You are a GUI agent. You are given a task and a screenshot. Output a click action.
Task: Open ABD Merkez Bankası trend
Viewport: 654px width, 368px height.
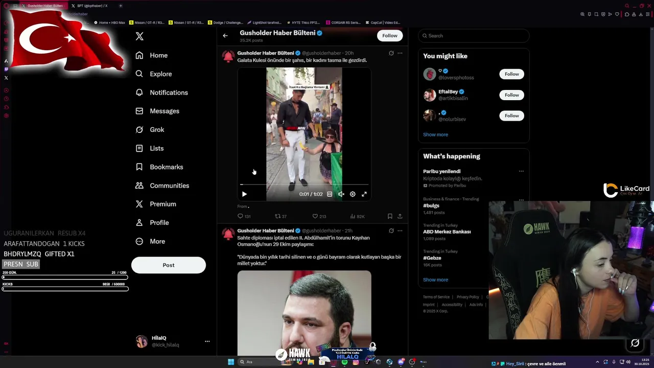(x=447, y=232)
